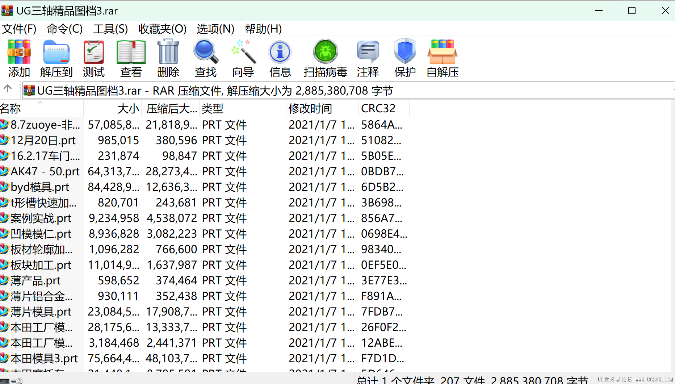The image size is (675, 384).
Task: Click CRC value 26F0F2...
Action: click(x=384, y=327)
